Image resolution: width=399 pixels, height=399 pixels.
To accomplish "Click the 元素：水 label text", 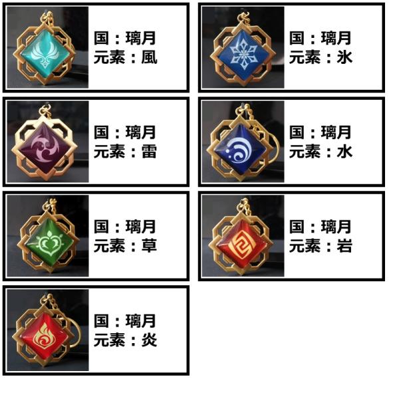I will pos(321,152).
